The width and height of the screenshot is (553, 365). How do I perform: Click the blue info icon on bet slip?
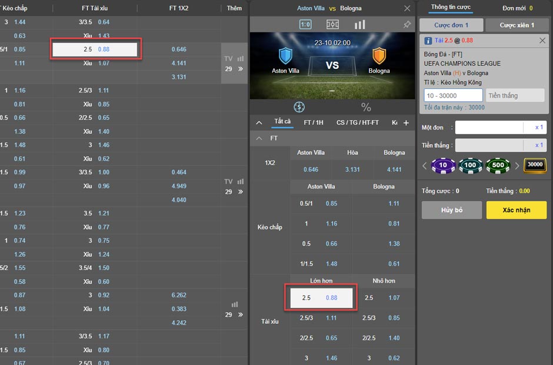click(428, 41)
